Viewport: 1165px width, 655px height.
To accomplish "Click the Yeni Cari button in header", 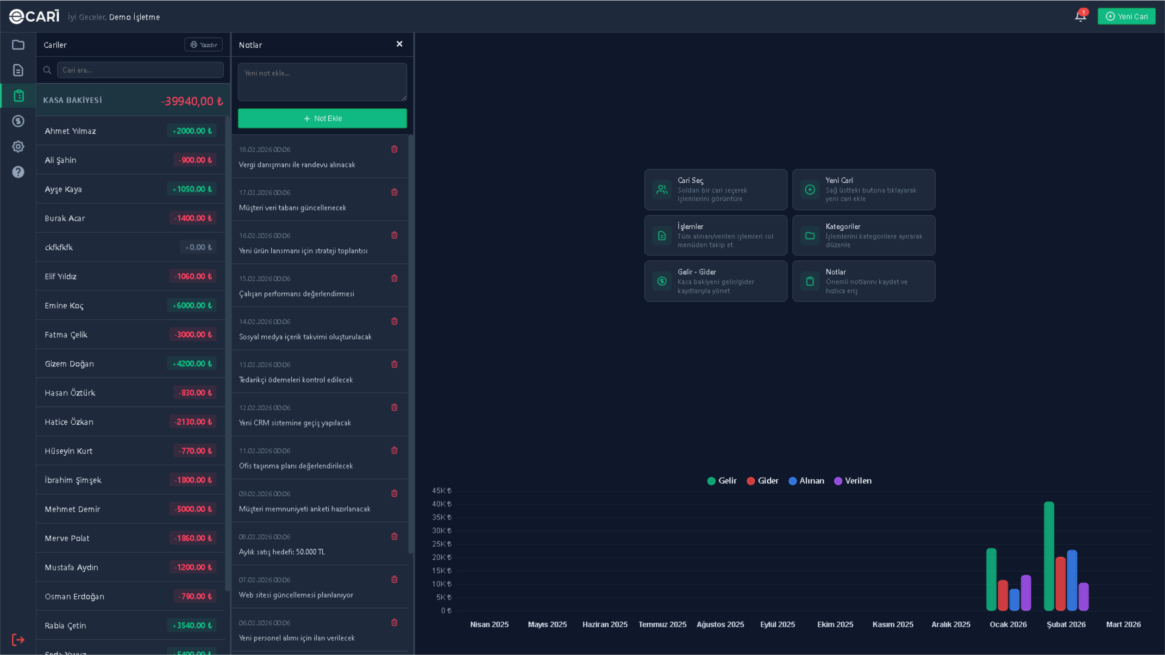I will coord(1126,17).
